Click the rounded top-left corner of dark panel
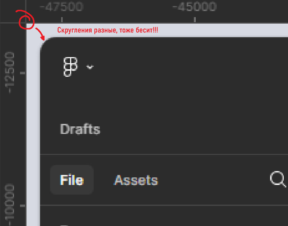288x226 pixels. 46,43
